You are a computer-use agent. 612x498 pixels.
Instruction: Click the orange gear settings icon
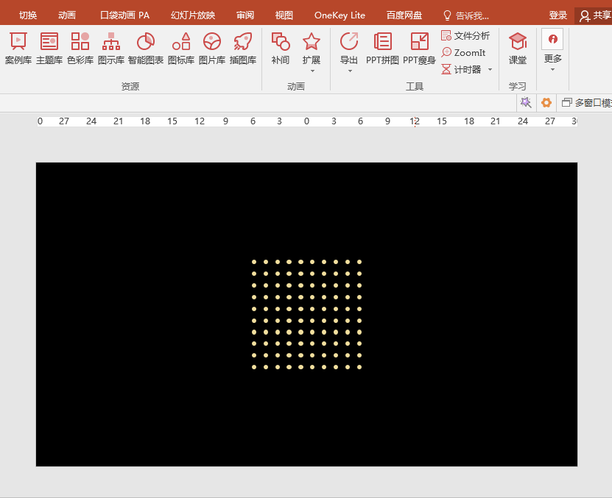click(x=546, y=102)
